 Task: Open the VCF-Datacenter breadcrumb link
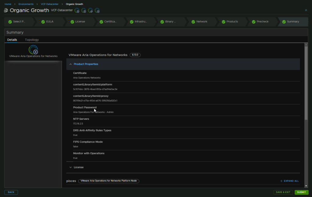point(50,4)
